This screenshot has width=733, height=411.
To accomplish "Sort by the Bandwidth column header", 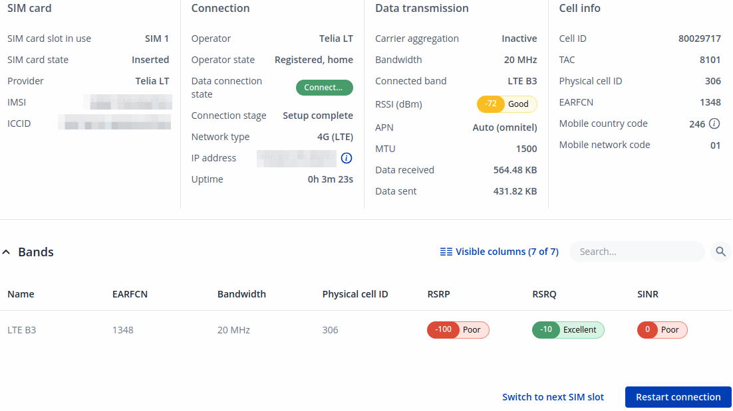I will [241, 294].
